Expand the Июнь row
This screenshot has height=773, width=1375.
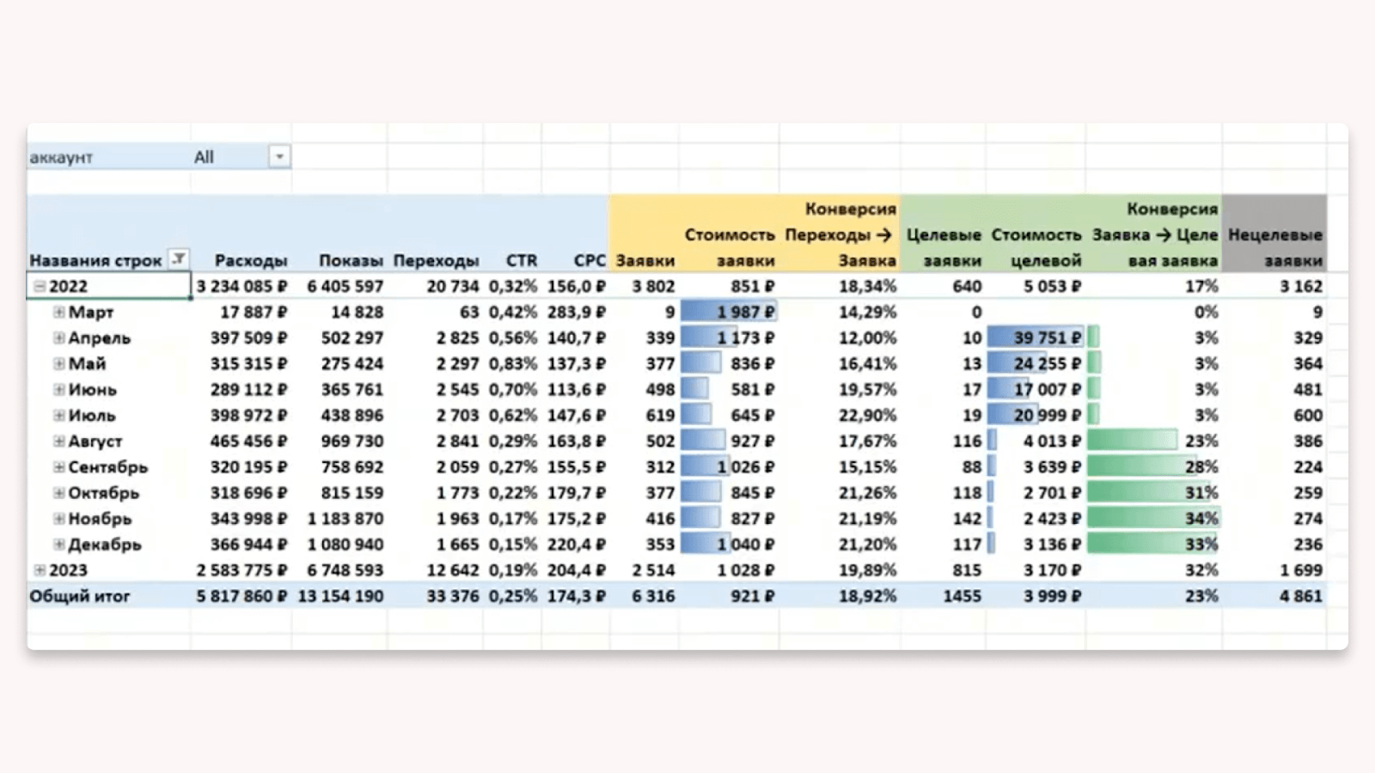(58, 389)
